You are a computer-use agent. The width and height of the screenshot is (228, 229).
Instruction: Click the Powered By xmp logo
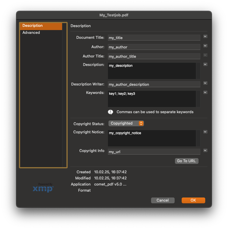pos(43,188)
